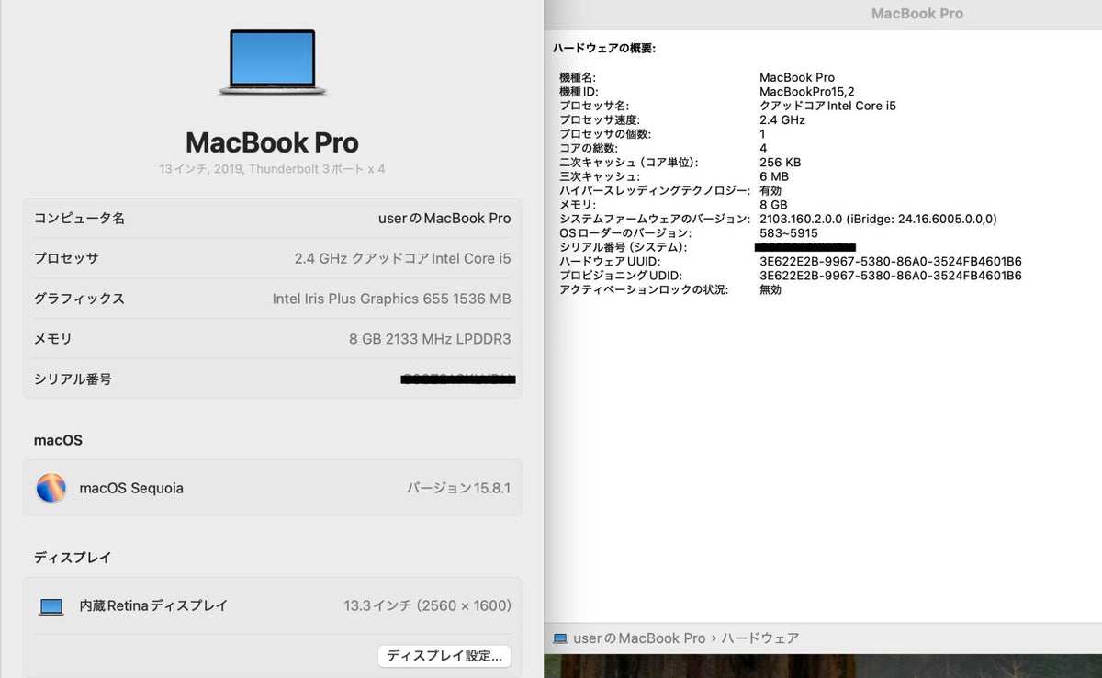Click the macOS Sequoia name text
The image size is (1102, 678).
(x=131, y=489)
